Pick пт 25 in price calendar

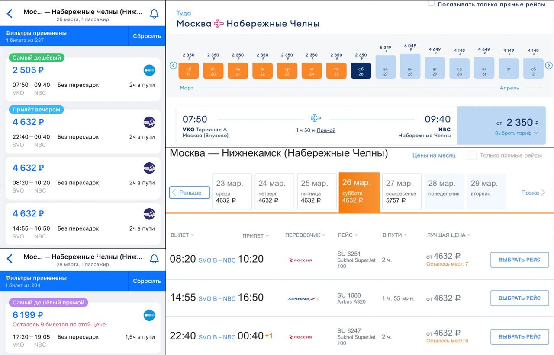pyautogui.click(x=337, y=71)
